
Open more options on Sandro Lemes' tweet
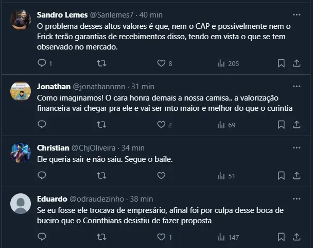pos(297,15)
